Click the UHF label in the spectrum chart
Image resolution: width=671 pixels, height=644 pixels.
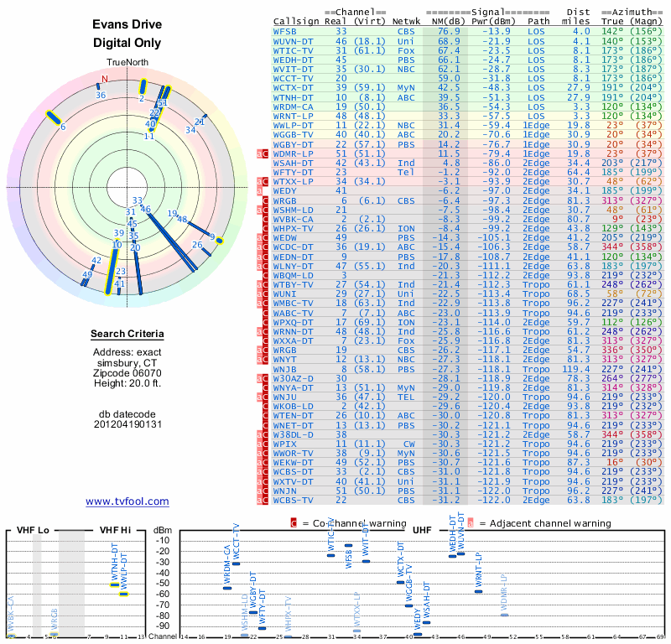pyautogui.click(x=422, y=530)
